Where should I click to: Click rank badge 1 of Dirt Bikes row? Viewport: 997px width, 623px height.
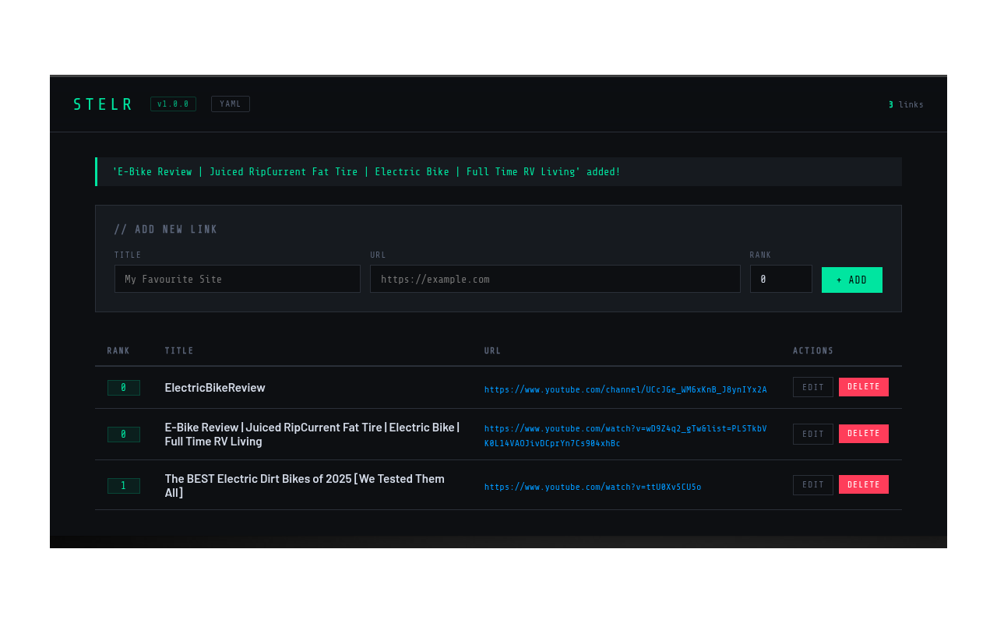(x=124, y=486)
